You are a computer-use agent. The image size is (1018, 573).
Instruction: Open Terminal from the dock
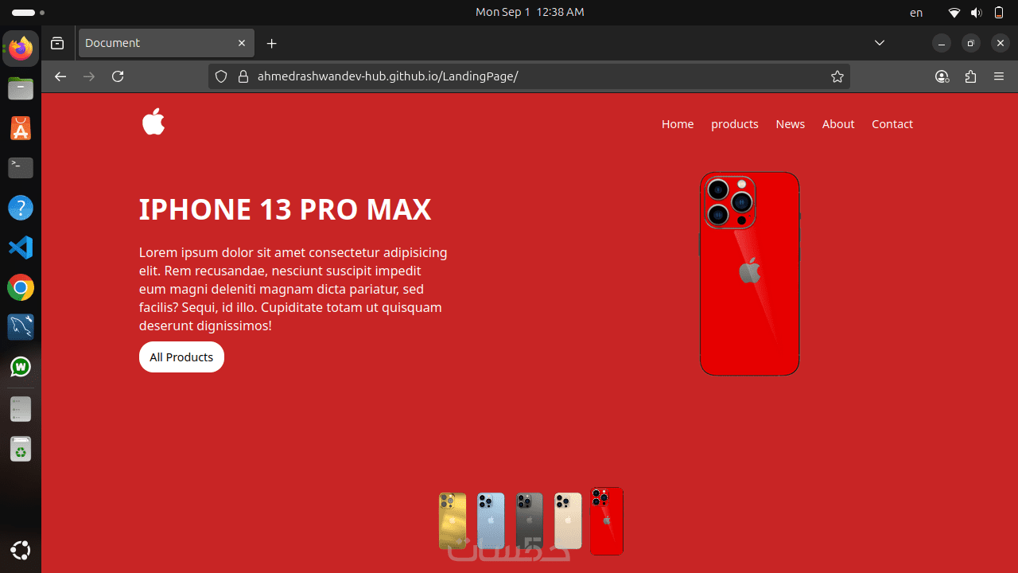pyautogui.click(x=21, y=168)
